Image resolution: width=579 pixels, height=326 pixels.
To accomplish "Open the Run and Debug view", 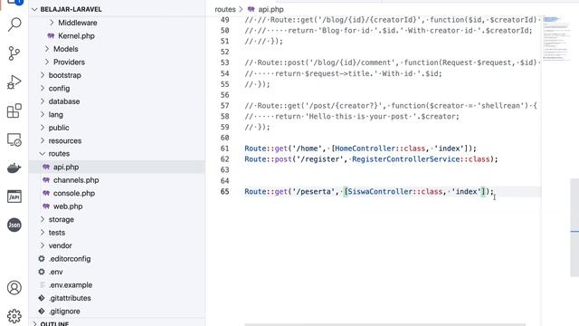I will 14,82.
